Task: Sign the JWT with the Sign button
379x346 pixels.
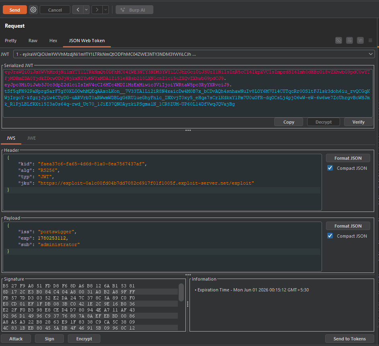Action: (49, 339)
